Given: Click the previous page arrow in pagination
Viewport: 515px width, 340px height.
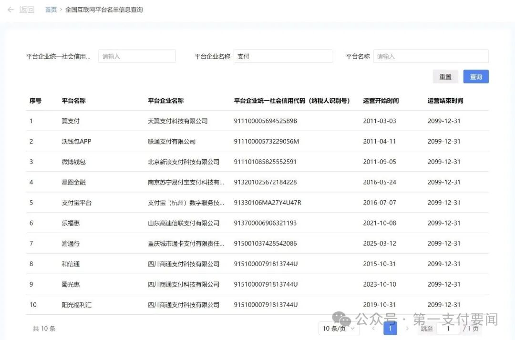Looking at the screenshot, I should tap(373, 329).
